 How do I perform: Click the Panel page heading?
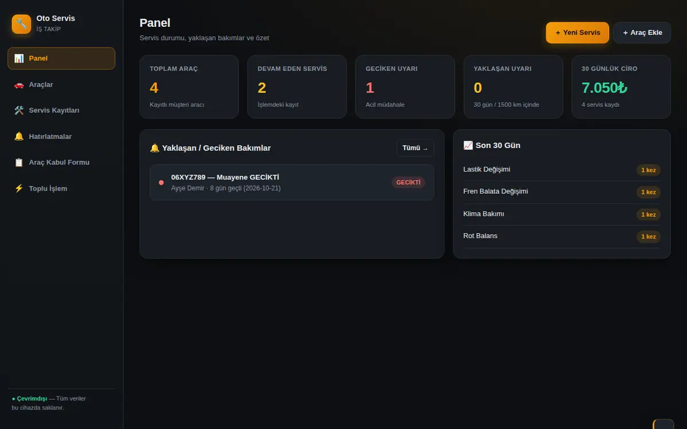pos(155,23)
